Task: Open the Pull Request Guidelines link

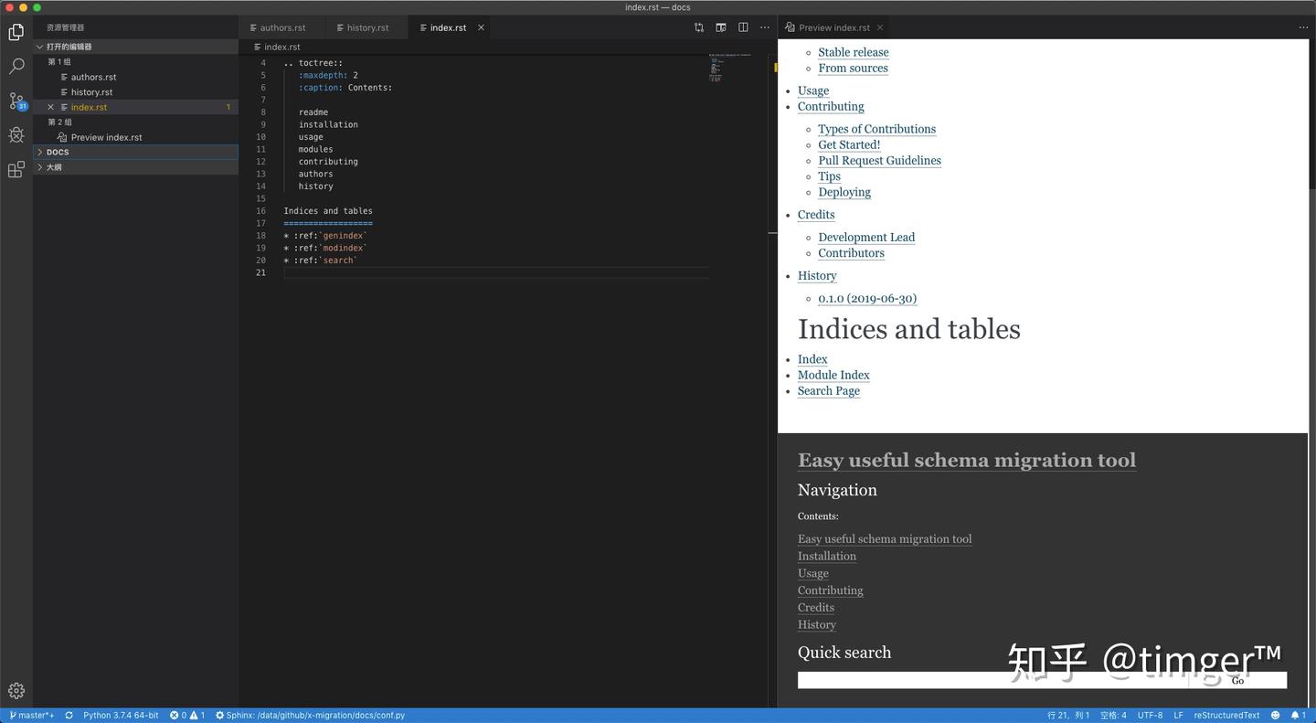Action: [x=879, y=161]
